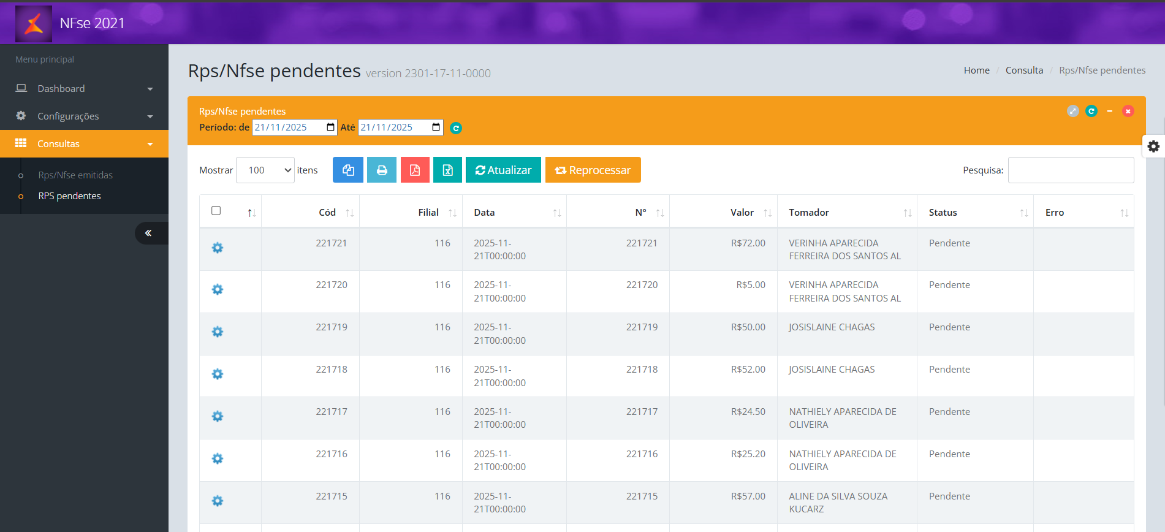Screen dimensions: 1165x532
Task: Click value R$5.00 in the table
Action: [751, 285]
